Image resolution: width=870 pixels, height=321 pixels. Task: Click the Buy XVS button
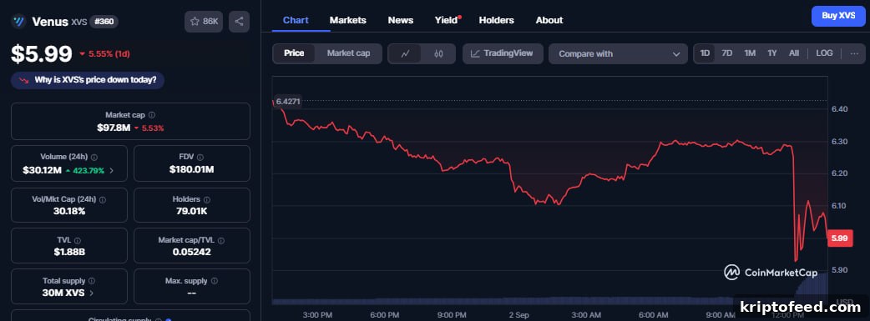(x=837, y=16)
